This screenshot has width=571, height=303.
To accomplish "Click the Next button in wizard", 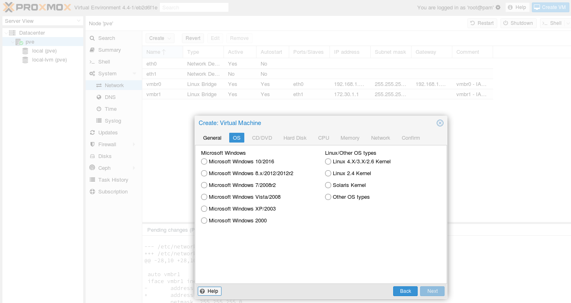I will tap(432, 291).
